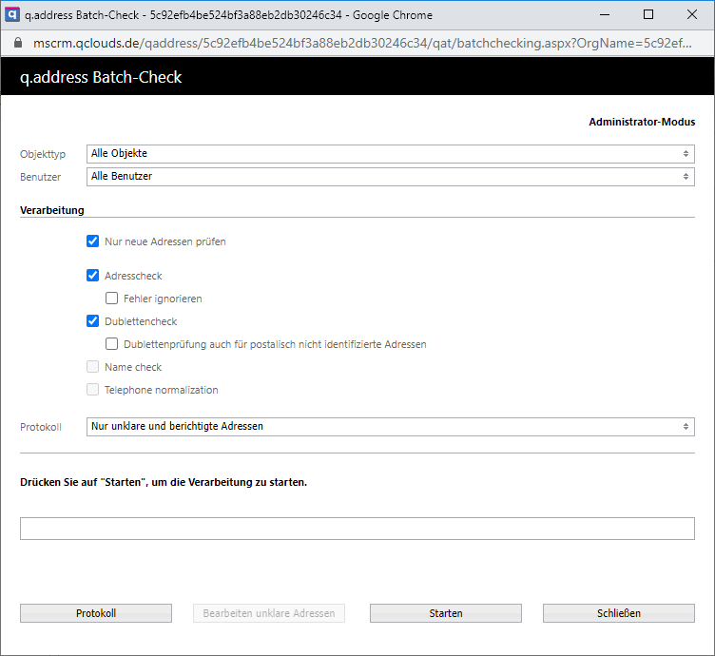The width and height of the screenshot is (715, 656).
Task: Expand the Benutzer dropdown list
Action: (x=390, y=177)
